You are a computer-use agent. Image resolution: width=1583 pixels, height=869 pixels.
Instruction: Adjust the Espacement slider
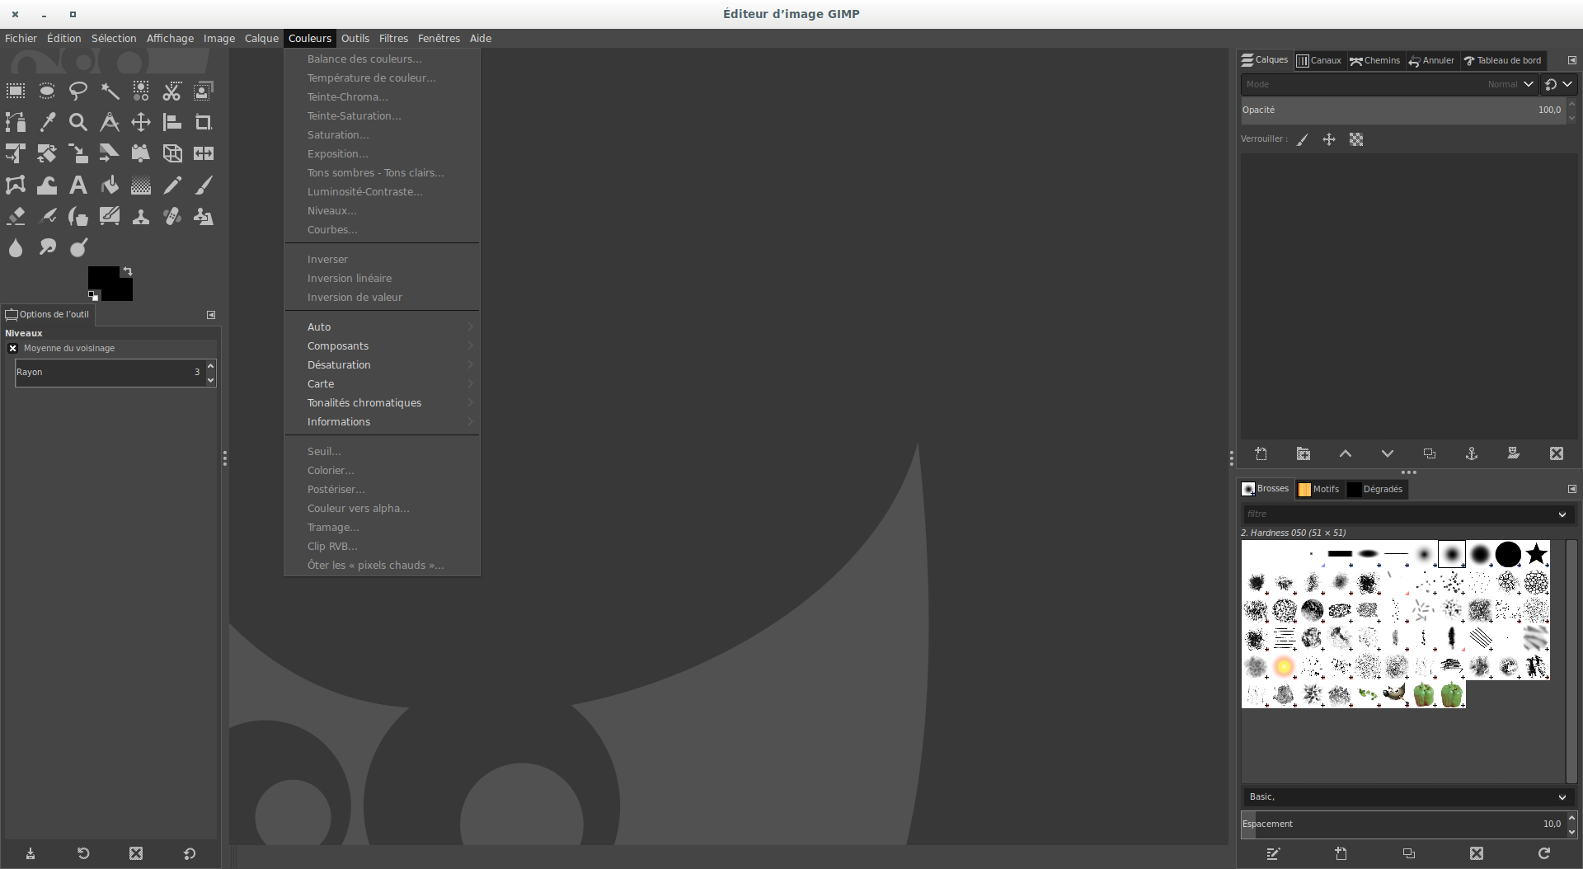1402,824
